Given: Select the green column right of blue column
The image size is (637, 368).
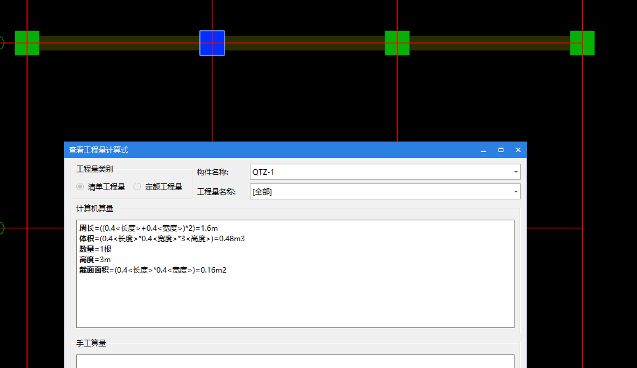Looking at the screenshot, I should click(x=398, y=43).
